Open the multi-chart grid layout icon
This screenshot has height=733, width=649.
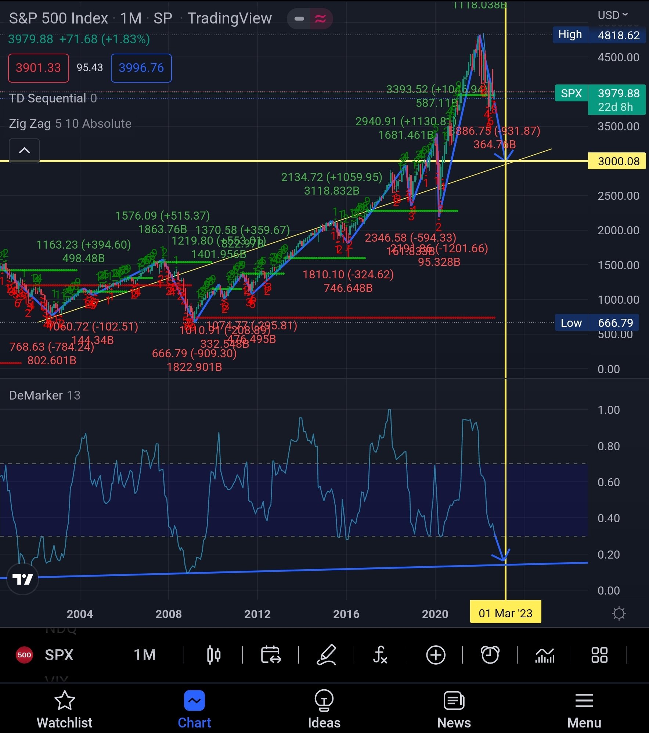pyautogui.click(x=599, y=655)
